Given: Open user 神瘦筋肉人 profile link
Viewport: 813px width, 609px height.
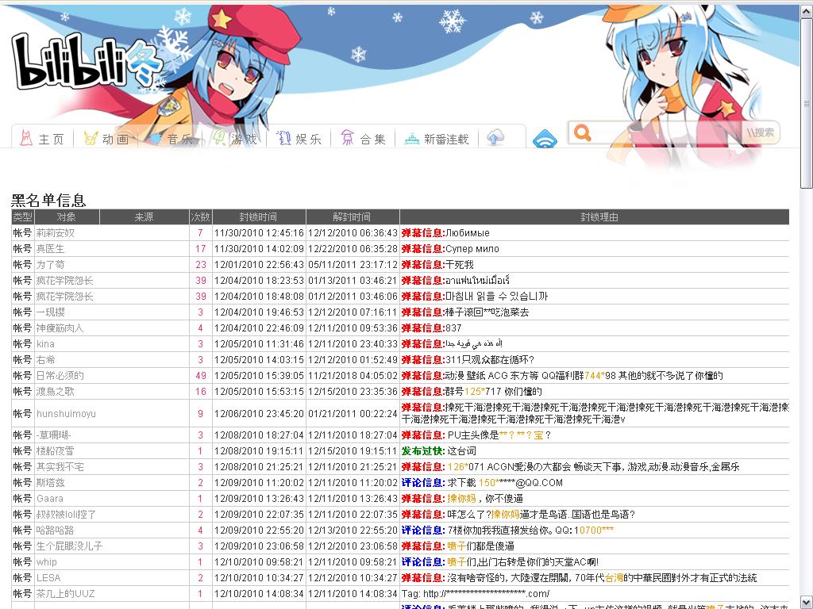Looking at the screenshot, I should pyautogui.click(x=60, y=328).
